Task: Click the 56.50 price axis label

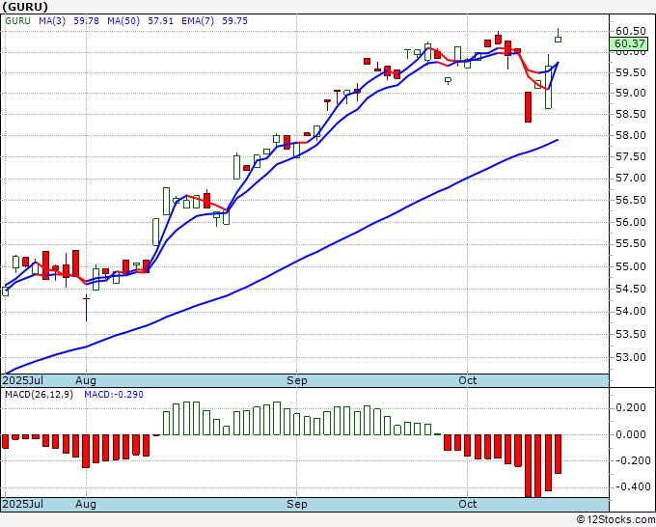Action: click(631, 200)
